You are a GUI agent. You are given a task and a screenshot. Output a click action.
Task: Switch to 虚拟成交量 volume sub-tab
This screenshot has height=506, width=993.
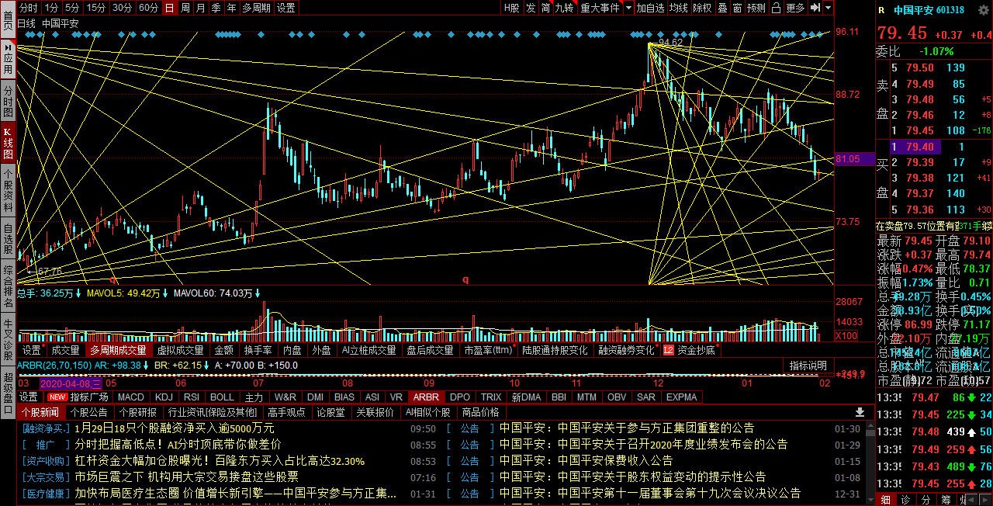click(x=181, y=351)
